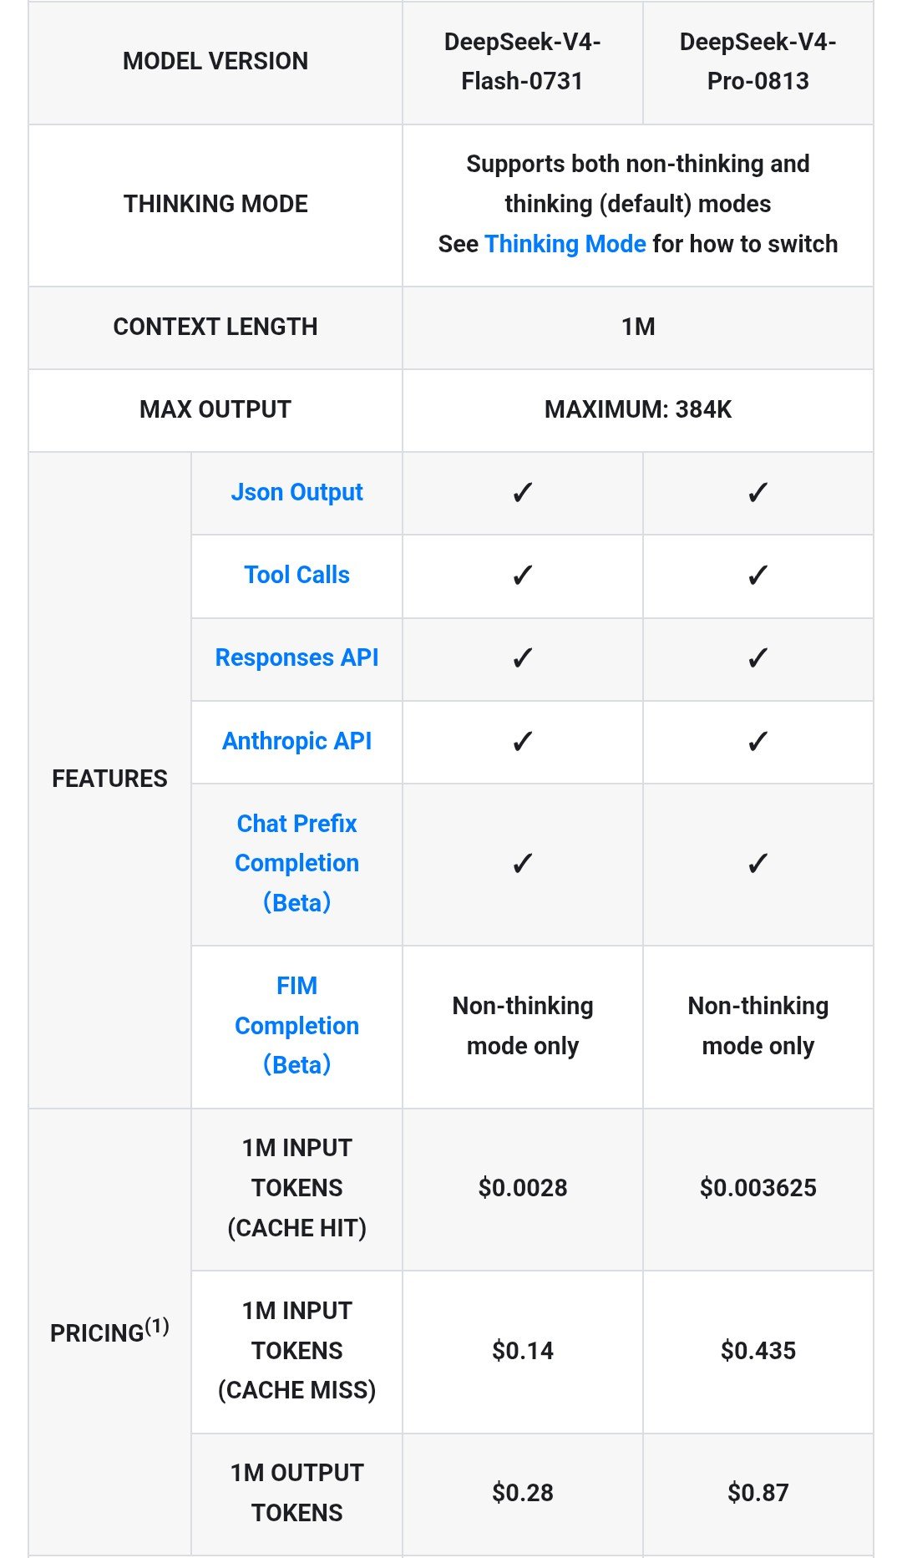Image resolution: width=902 pixels, height=1558 pixels.
Task: Open FIM Completion (Beta) link
Action: point(297,1025)
